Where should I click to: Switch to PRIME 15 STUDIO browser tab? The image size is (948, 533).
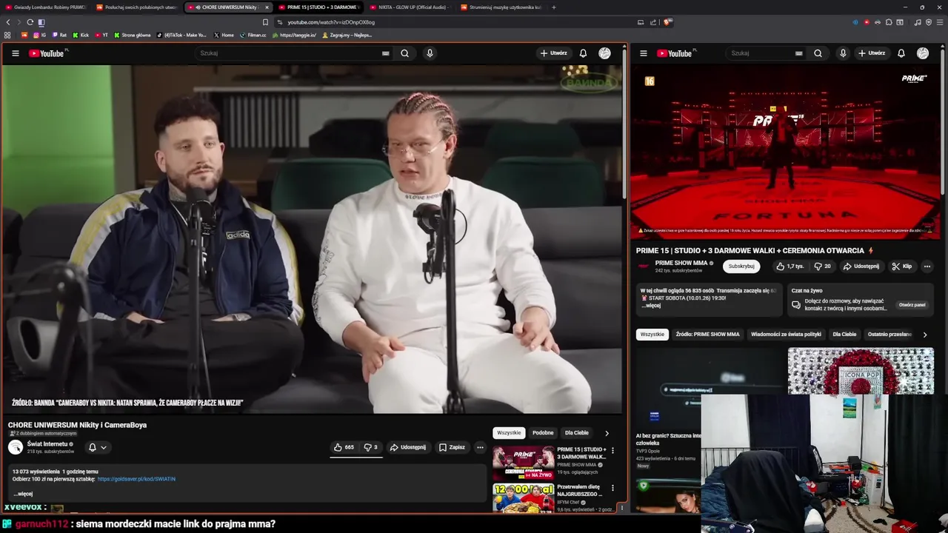[x=319, y=7]
